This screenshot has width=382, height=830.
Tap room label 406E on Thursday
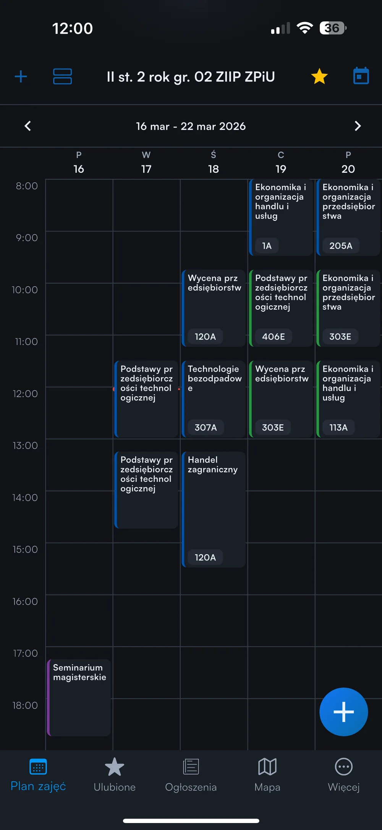(274, 337)
